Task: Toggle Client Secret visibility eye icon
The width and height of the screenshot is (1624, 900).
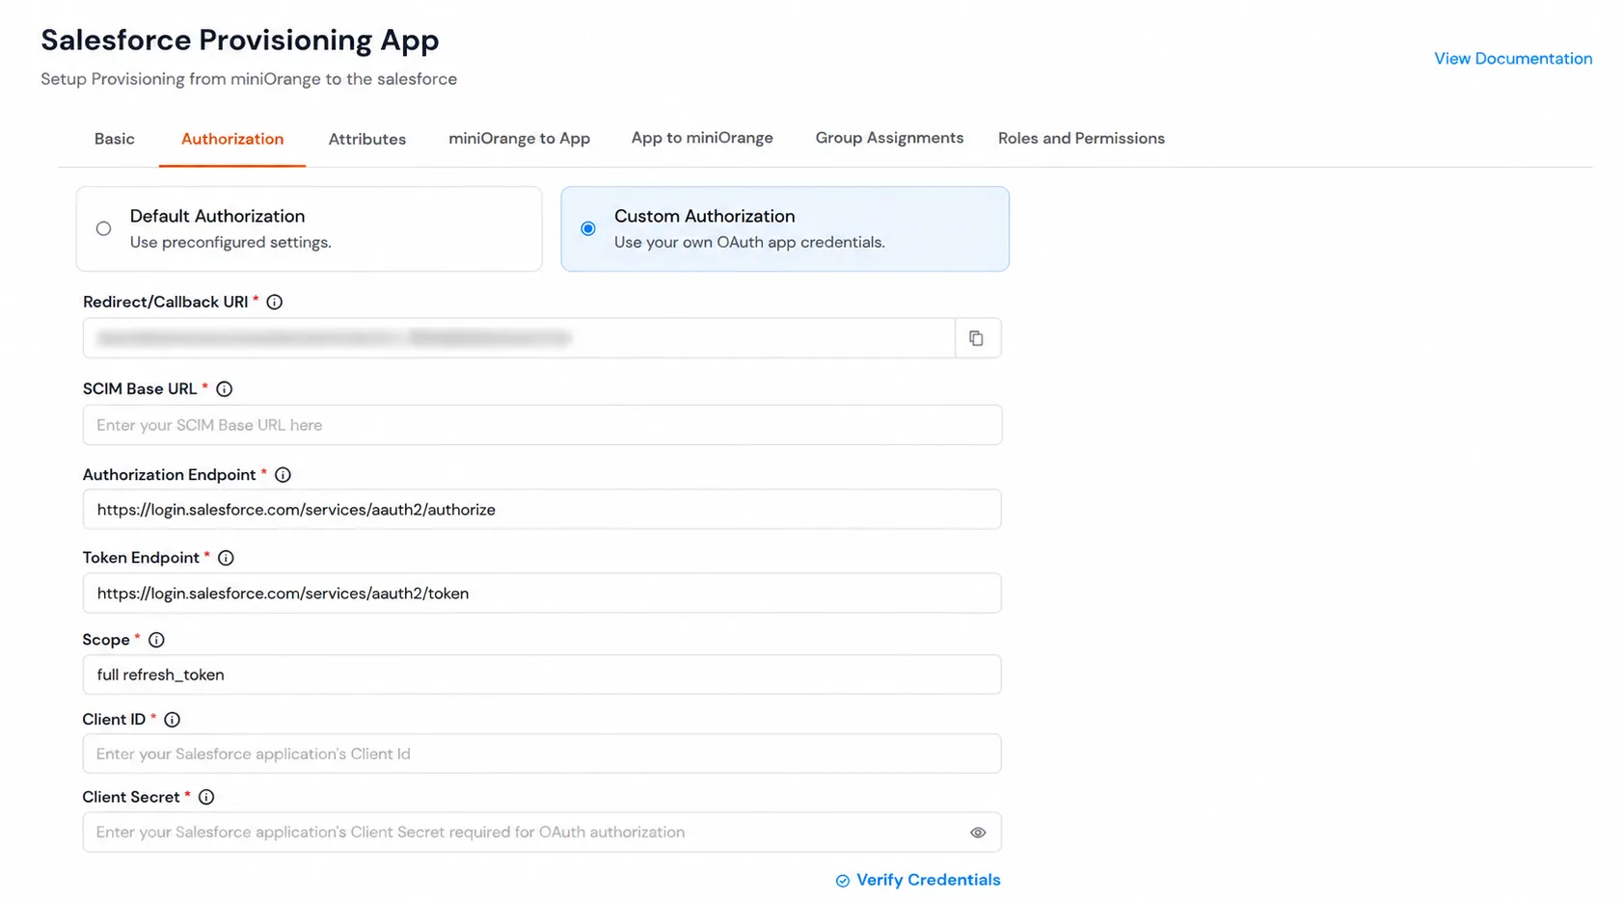Action: pos(978,833)
